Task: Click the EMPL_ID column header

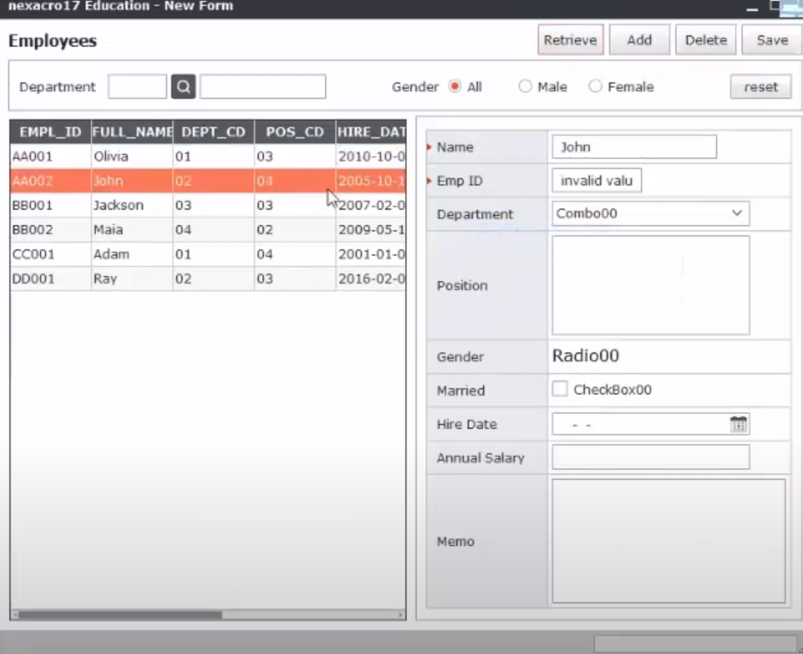Action: [51, 132]
